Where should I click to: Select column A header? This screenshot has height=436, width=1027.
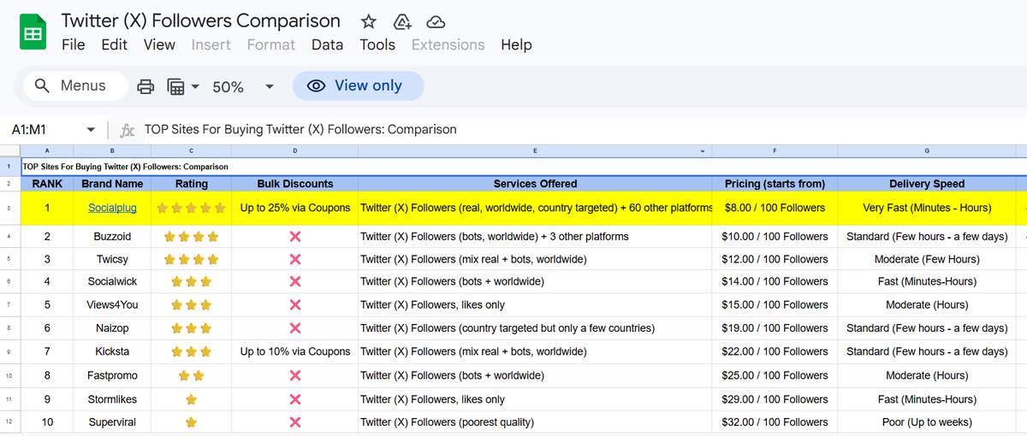[47, 151]
